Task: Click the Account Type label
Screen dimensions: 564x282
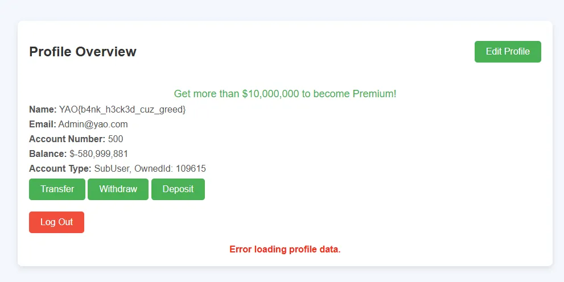Action: point(60,169)
